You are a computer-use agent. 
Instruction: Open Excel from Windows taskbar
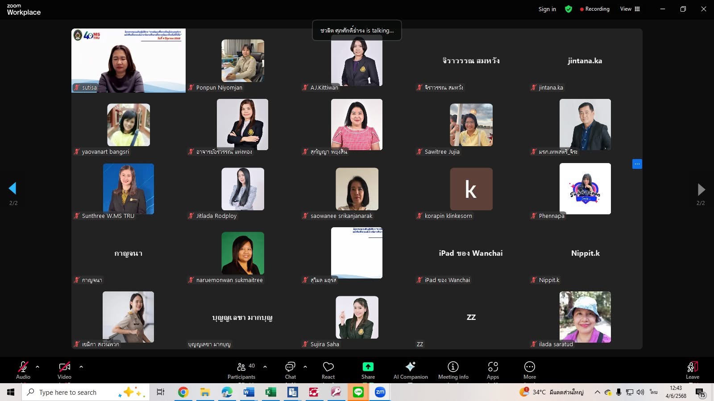click(x=270, y=392)
